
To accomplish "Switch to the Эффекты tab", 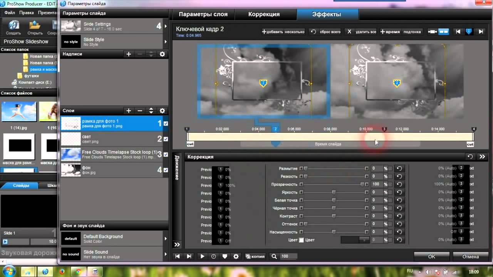I will point(326,14).
